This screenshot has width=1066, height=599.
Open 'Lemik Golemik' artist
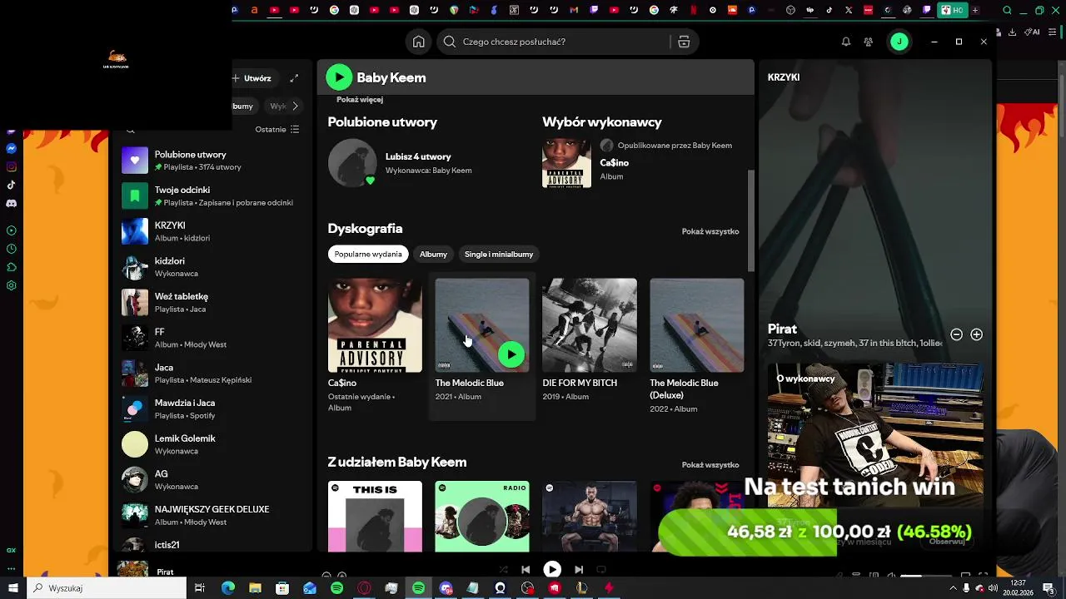(x=212, y=444)
